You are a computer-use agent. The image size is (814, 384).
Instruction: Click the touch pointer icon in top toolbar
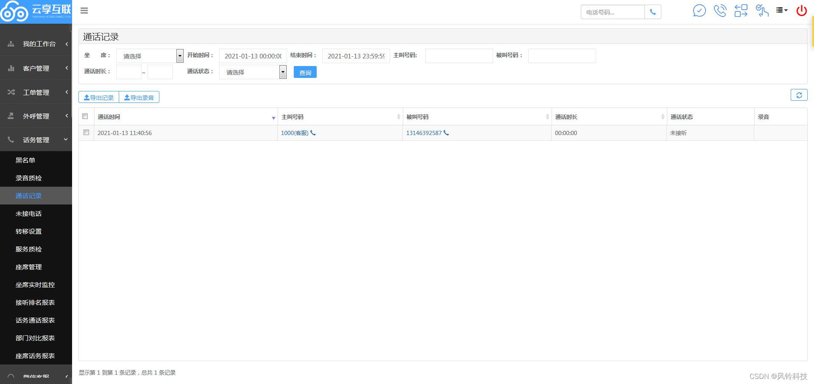[x=762, y=11]
